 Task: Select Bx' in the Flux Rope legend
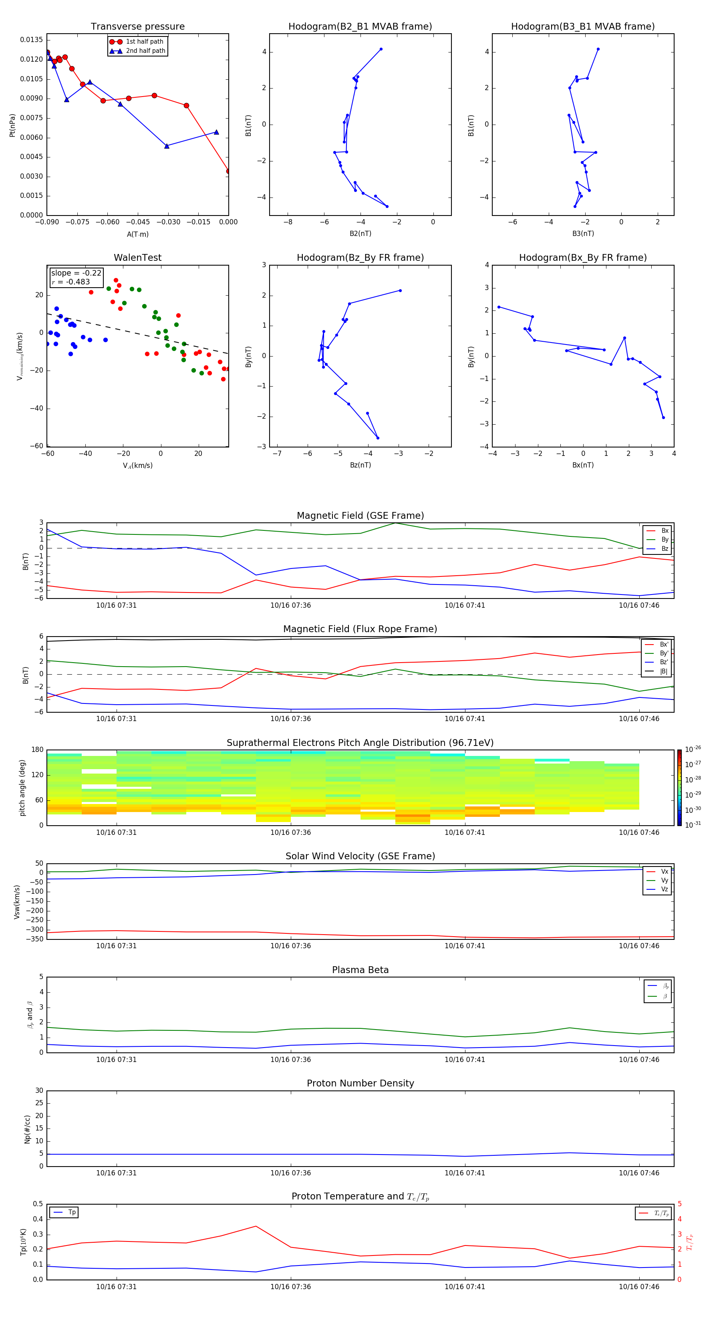[657, 645]
